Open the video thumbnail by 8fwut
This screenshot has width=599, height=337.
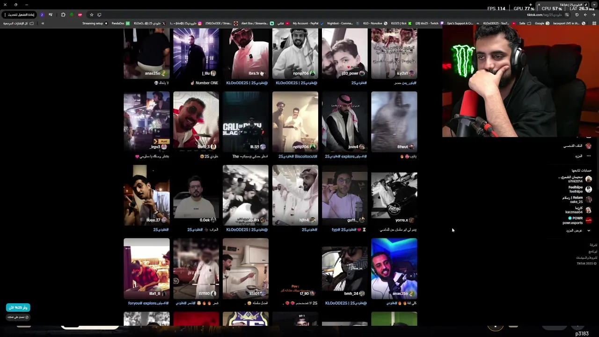tap(394, 121)
